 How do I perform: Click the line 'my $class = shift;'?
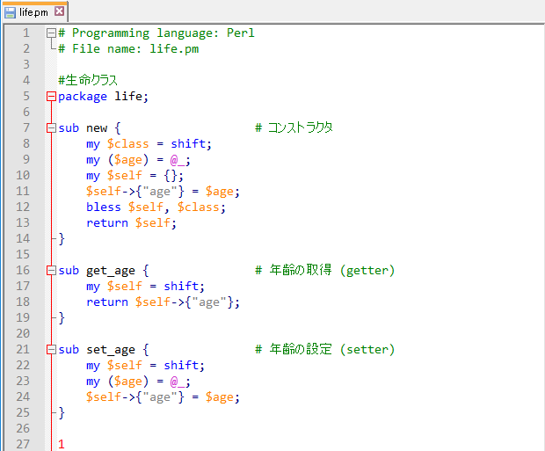[x=149, y=143]
